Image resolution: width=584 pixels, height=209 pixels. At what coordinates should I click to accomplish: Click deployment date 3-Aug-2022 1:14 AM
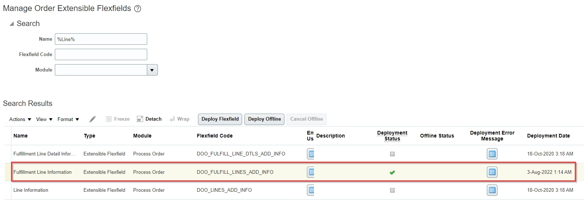tap(549, 172)
